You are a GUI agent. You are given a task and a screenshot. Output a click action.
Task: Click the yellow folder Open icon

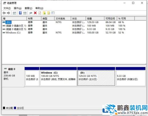[44, 13]
